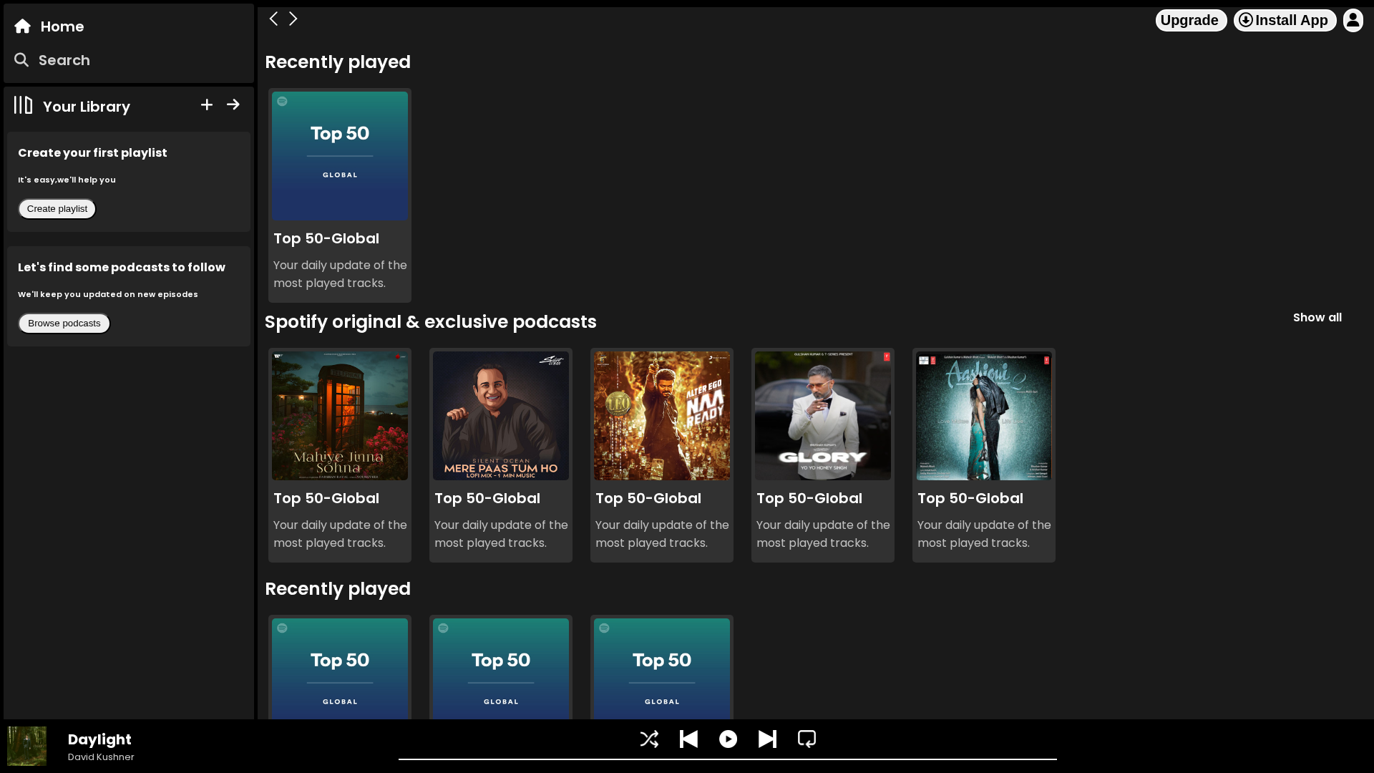Click the Install App button
This screenshot has height=773, width=1374.
click(1285, 20)
